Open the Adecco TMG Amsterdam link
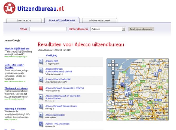The image size is (176, 130). pyautogui.click(x=57, y=124)
